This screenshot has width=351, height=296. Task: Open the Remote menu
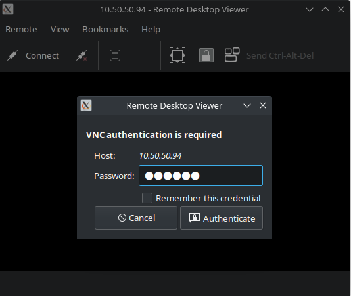coord(21,30)
